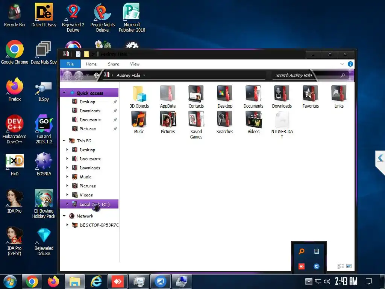Expand Videos under This PC

[67, 195]
